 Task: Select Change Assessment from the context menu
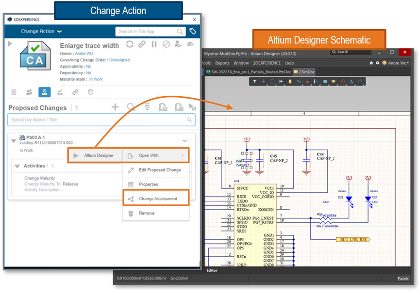coord(156,199)
